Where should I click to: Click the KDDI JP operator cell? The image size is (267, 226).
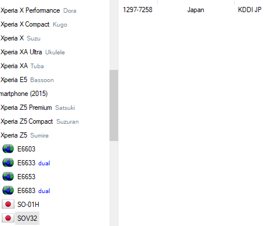250,10
